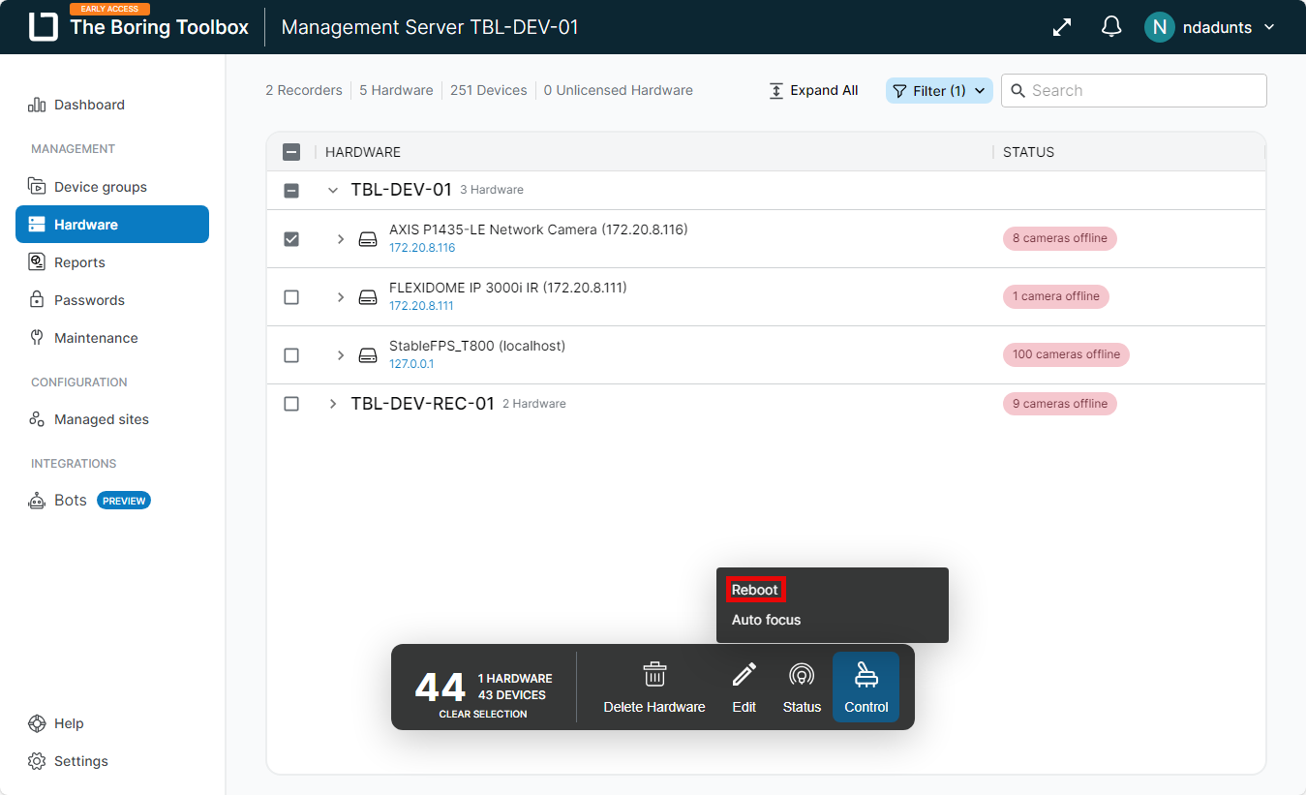1306x795 pixels.
Task: Toggle fullscreen with the expand arrows icon
Action: 1062,27
